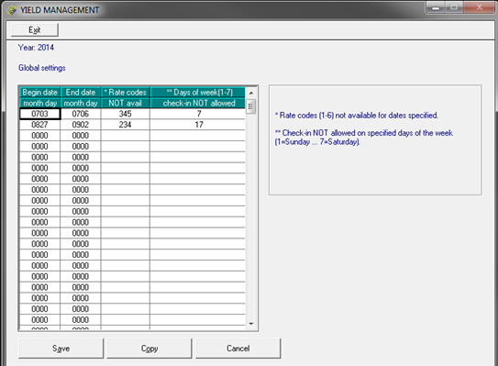The height and width of the screenshot is (366, 498).
Task: Save the yield management settings
Action: click(61, 349)
